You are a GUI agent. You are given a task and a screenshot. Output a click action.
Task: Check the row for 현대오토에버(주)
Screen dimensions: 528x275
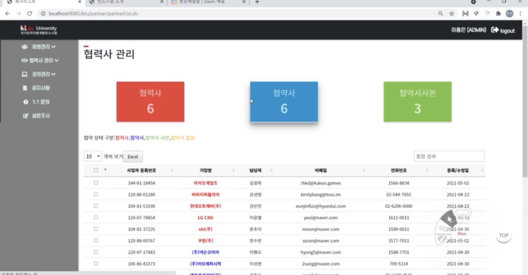[x=96, y=206]
